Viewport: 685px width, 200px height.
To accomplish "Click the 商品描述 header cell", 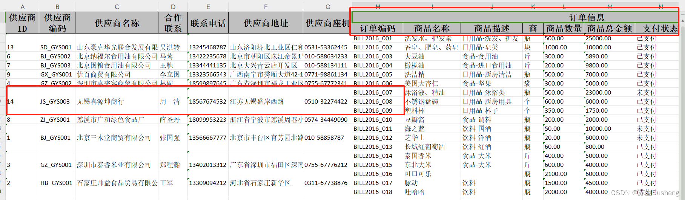I will coord(492,29).
